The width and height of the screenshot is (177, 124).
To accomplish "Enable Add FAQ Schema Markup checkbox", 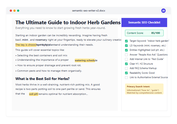I will pos(126,68).
